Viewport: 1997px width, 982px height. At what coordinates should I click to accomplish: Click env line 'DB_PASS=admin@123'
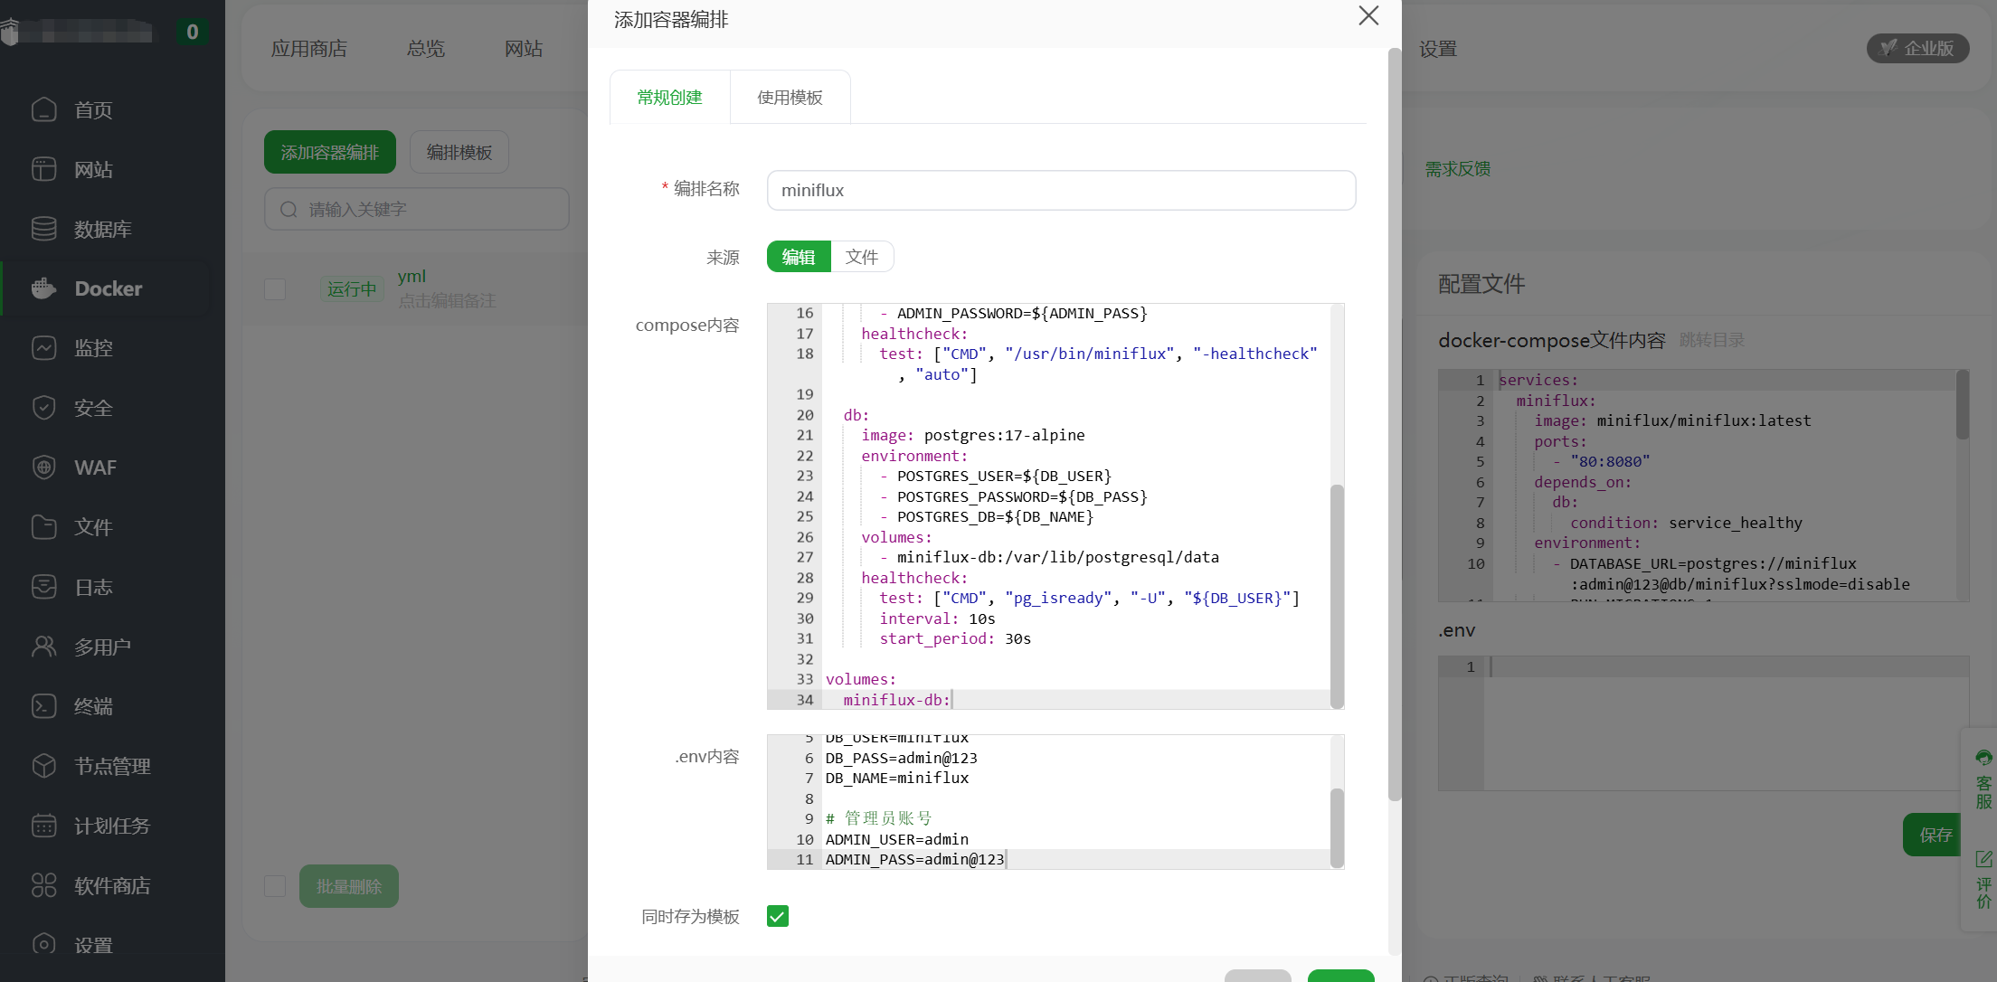click(x=902, y=758)
